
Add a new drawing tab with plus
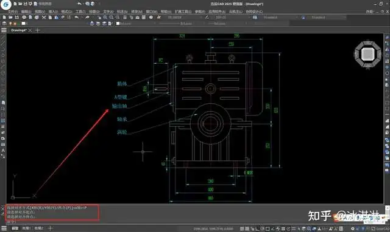pos(38,30)
